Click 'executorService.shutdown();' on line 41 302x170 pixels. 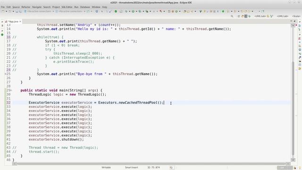tap(56, 139)
